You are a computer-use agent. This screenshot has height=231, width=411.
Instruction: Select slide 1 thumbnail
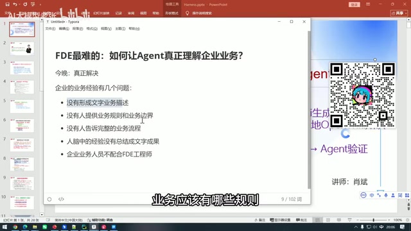coord(22,30)
